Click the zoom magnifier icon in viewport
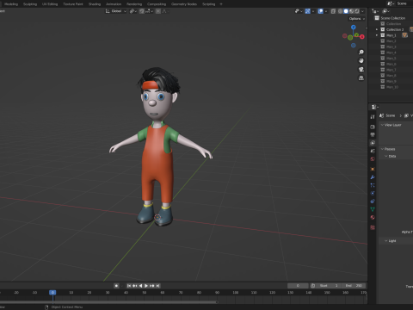 click(361, 52)
